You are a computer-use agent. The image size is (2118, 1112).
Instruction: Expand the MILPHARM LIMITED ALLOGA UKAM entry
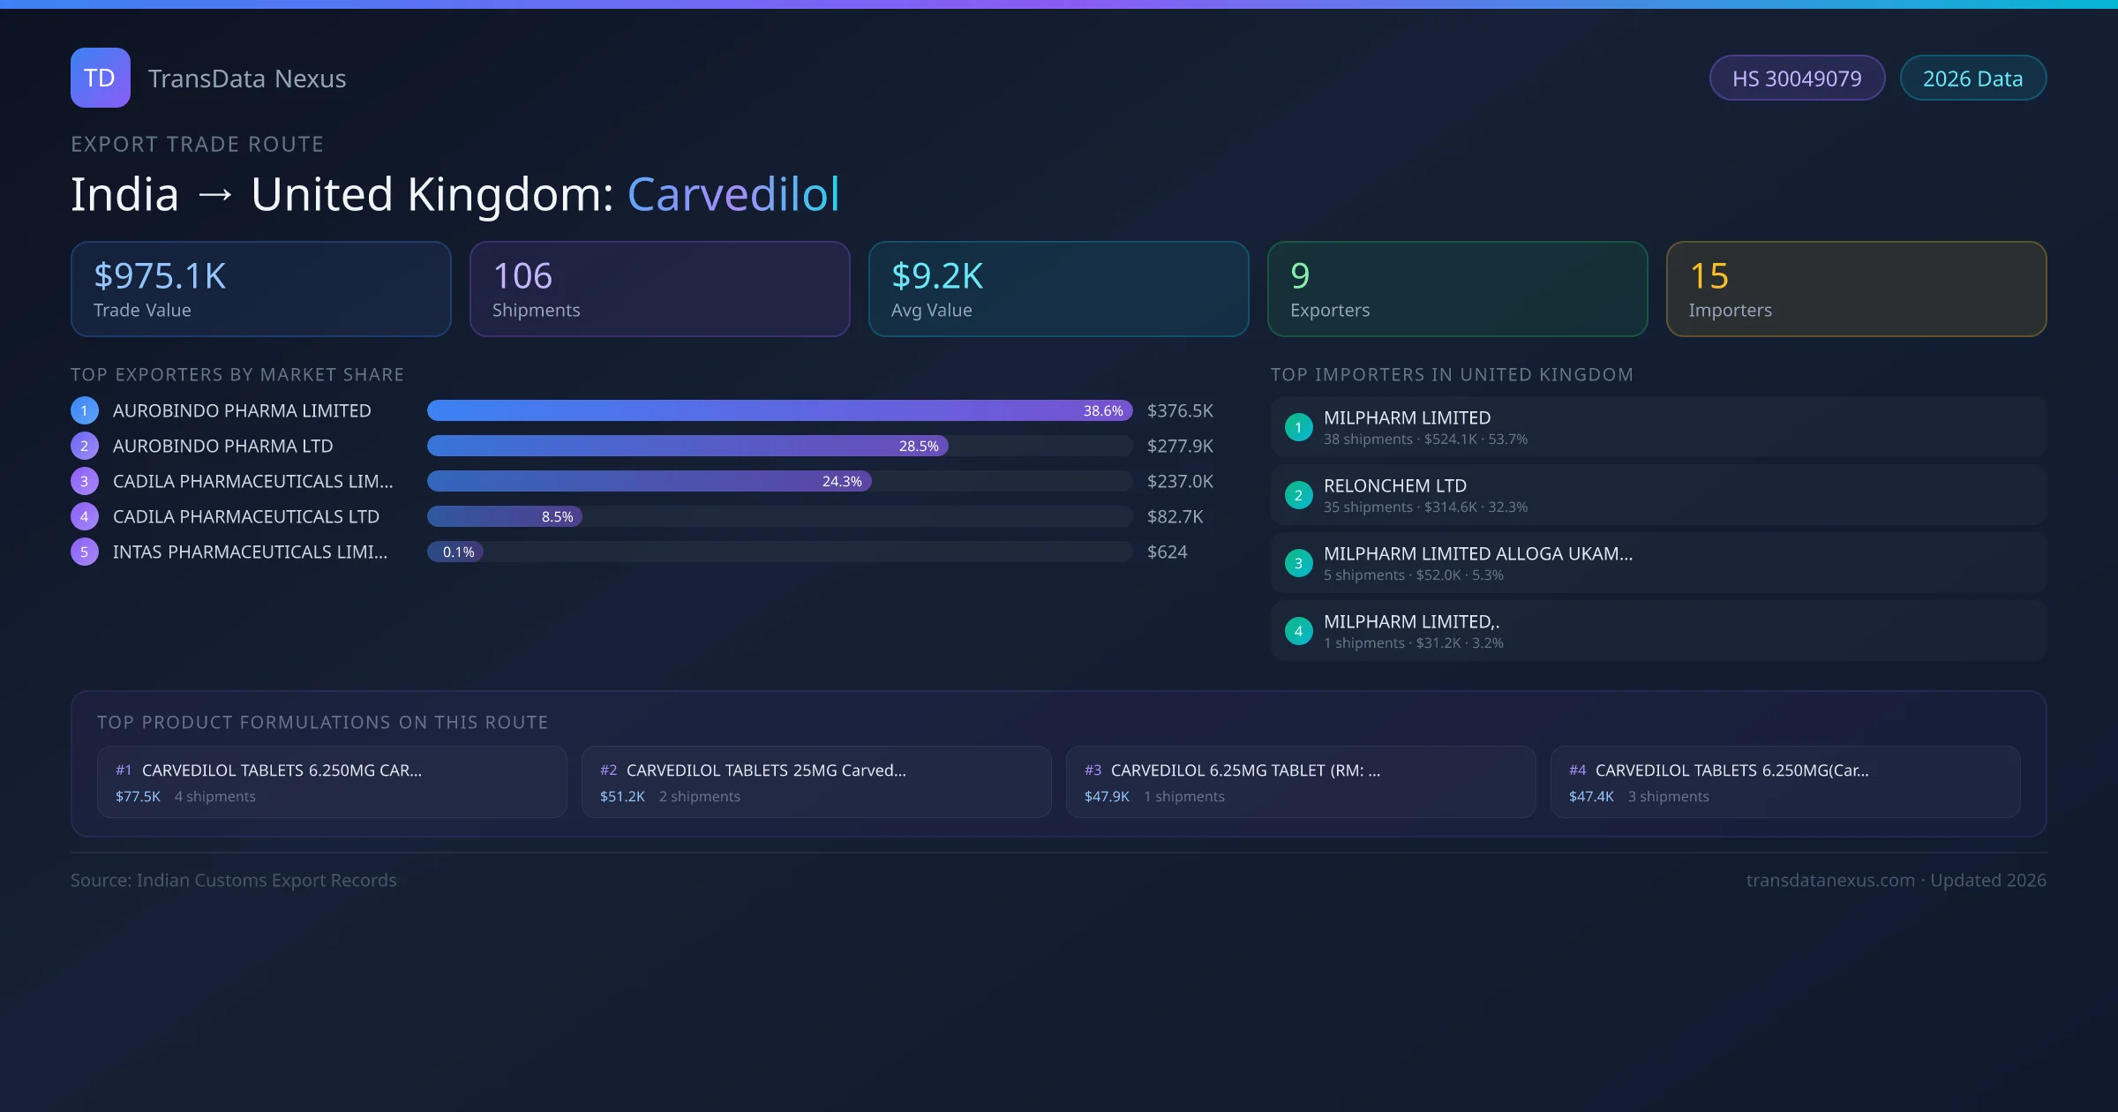click(x=1477, y=553)
